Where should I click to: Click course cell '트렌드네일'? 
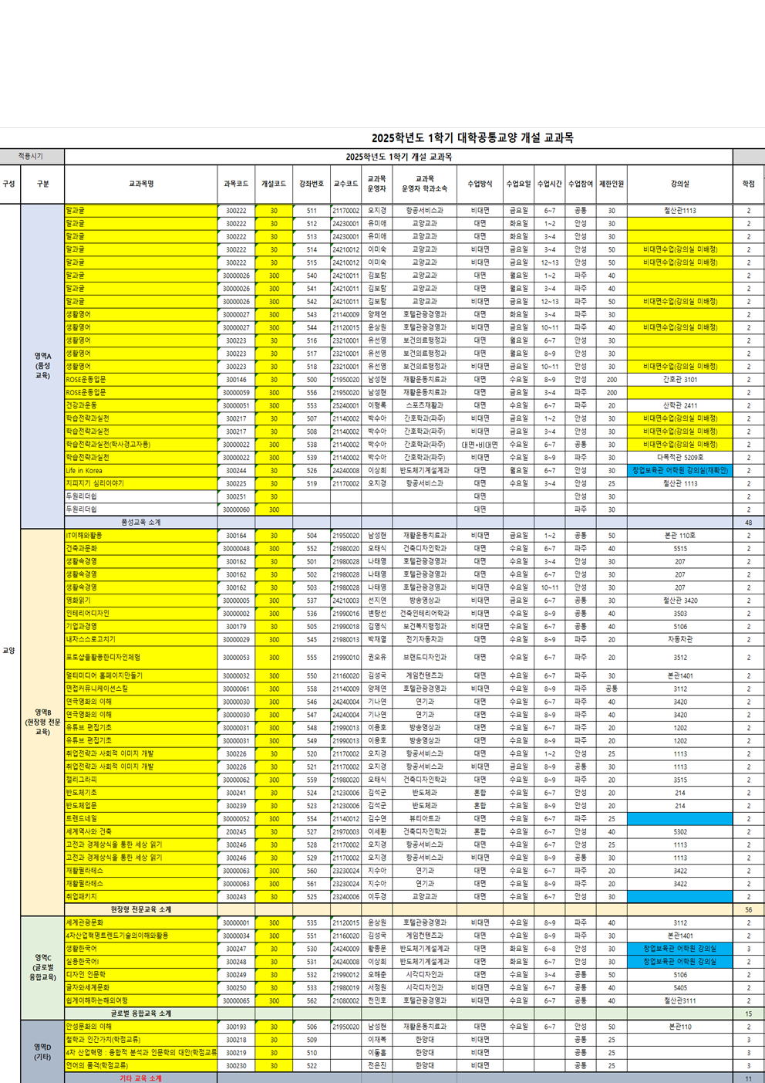point(141,818)
